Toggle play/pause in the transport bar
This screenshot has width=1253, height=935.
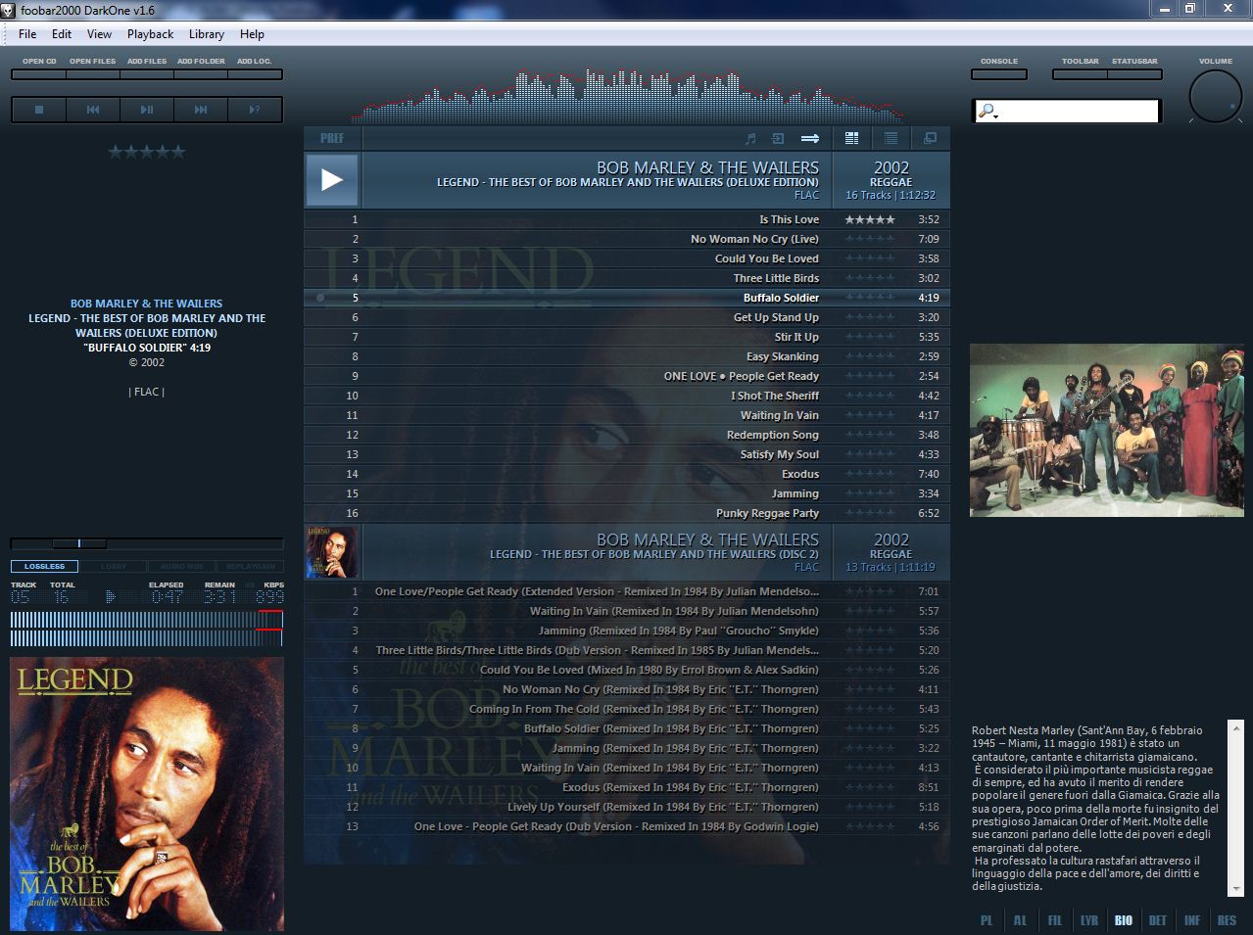[147, 110]
